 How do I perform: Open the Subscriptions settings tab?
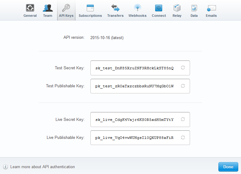click(90, 11)
